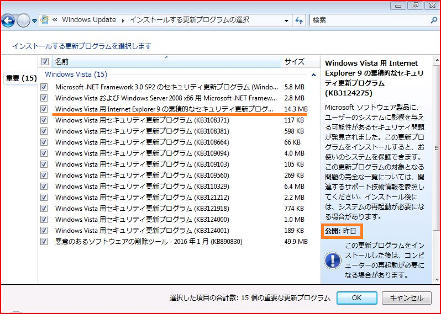Screen dimensions: 441x314
Task: Click the details pane scrollbar thumb
Action: tap(437, 147)
